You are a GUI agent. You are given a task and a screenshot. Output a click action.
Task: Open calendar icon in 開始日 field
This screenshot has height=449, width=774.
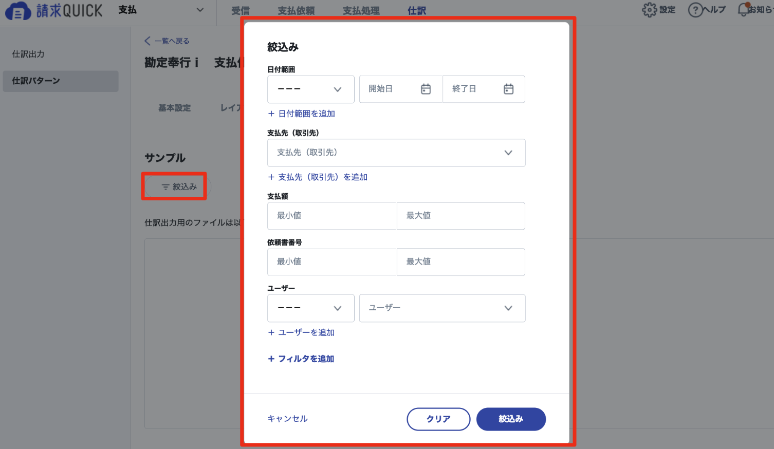pos(426,89)
